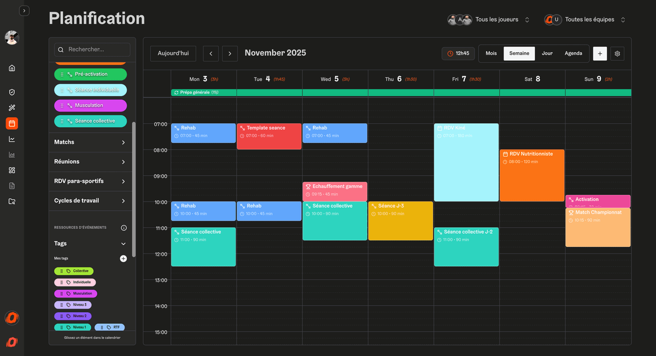Select the shield icon in the left sidebar

(x=11, y=92)
